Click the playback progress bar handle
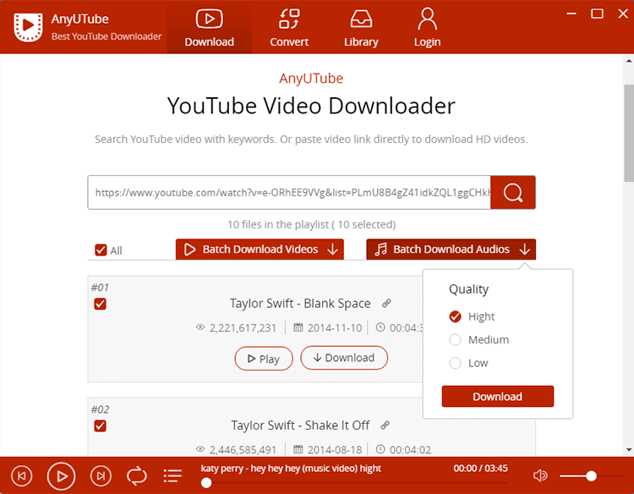 206,483
